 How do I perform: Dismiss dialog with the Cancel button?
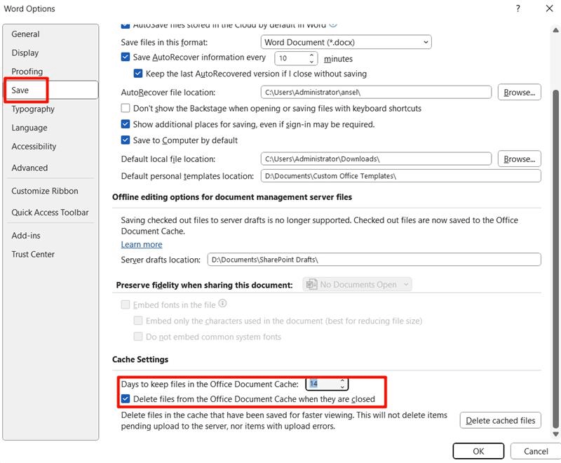point(536,451)
